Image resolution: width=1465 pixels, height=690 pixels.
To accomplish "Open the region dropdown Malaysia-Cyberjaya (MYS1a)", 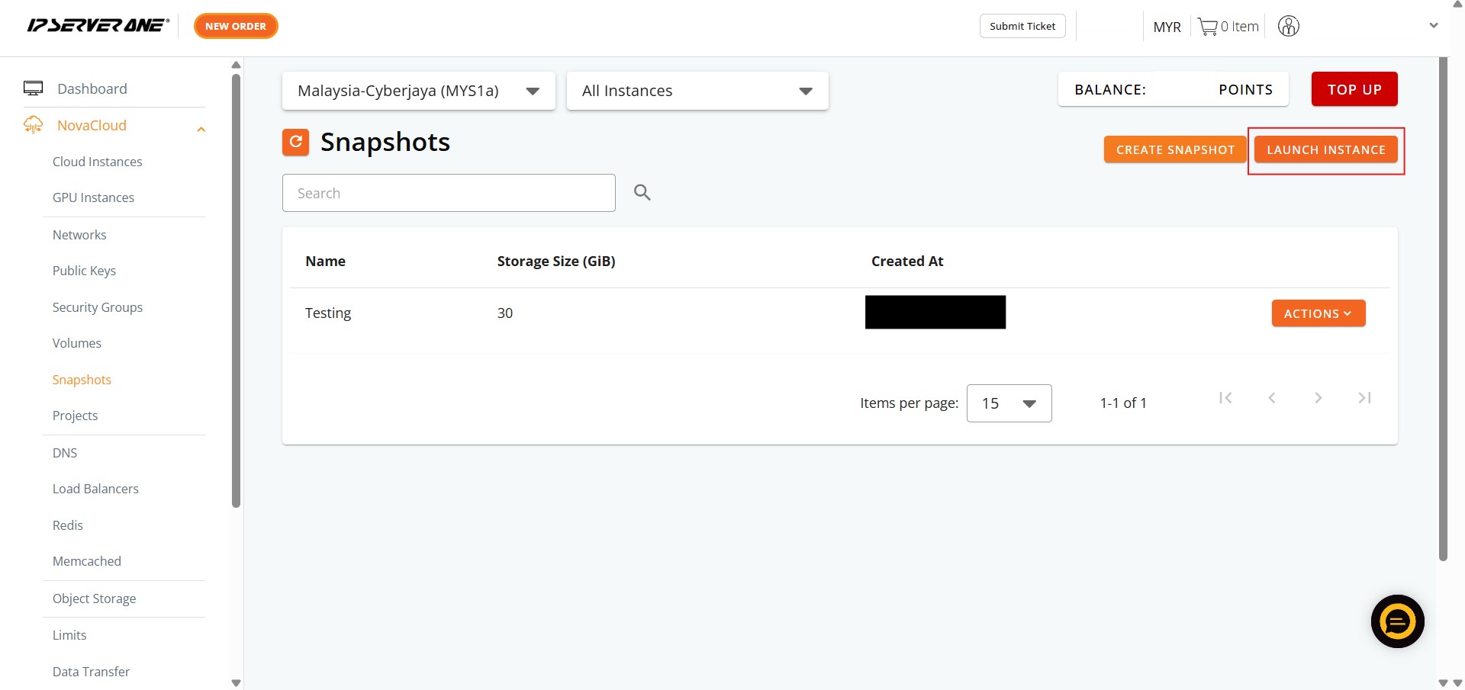I will click(418, 91).
